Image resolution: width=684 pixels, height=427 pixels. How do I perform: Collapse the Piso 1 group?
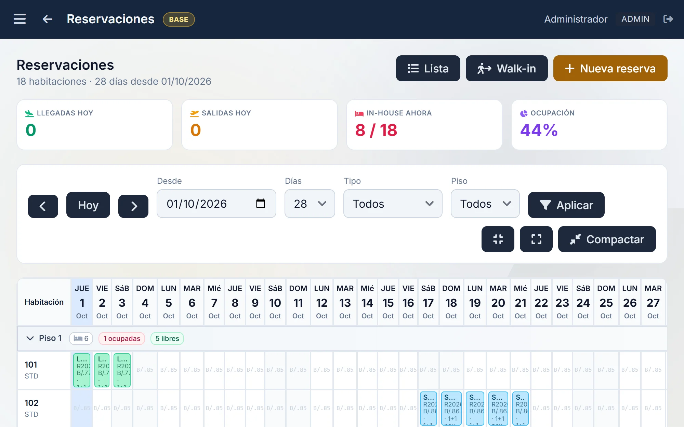(30, 338)
